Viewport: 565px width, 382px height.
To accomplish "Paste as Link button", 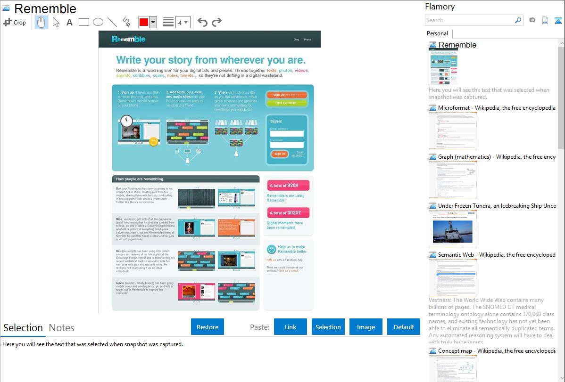I will pos(291,327).
